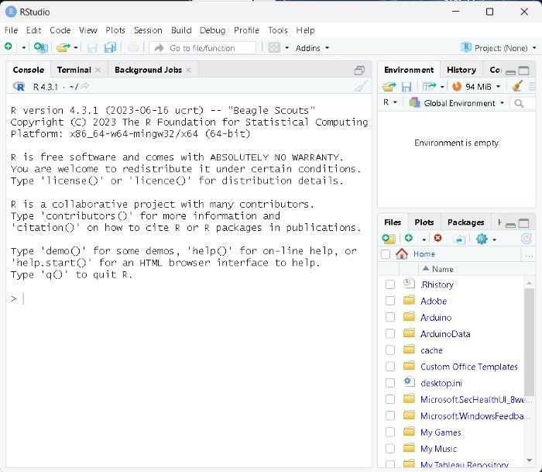Click the Print document icon

(133, 47)
